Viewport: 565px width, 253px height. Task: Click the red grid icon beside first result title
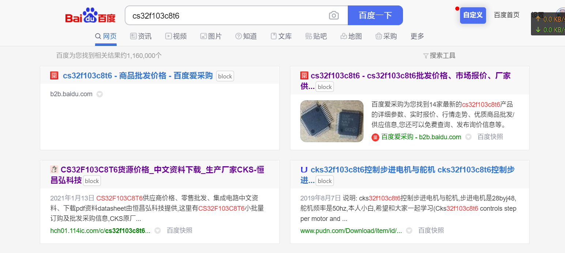(54, 75)
